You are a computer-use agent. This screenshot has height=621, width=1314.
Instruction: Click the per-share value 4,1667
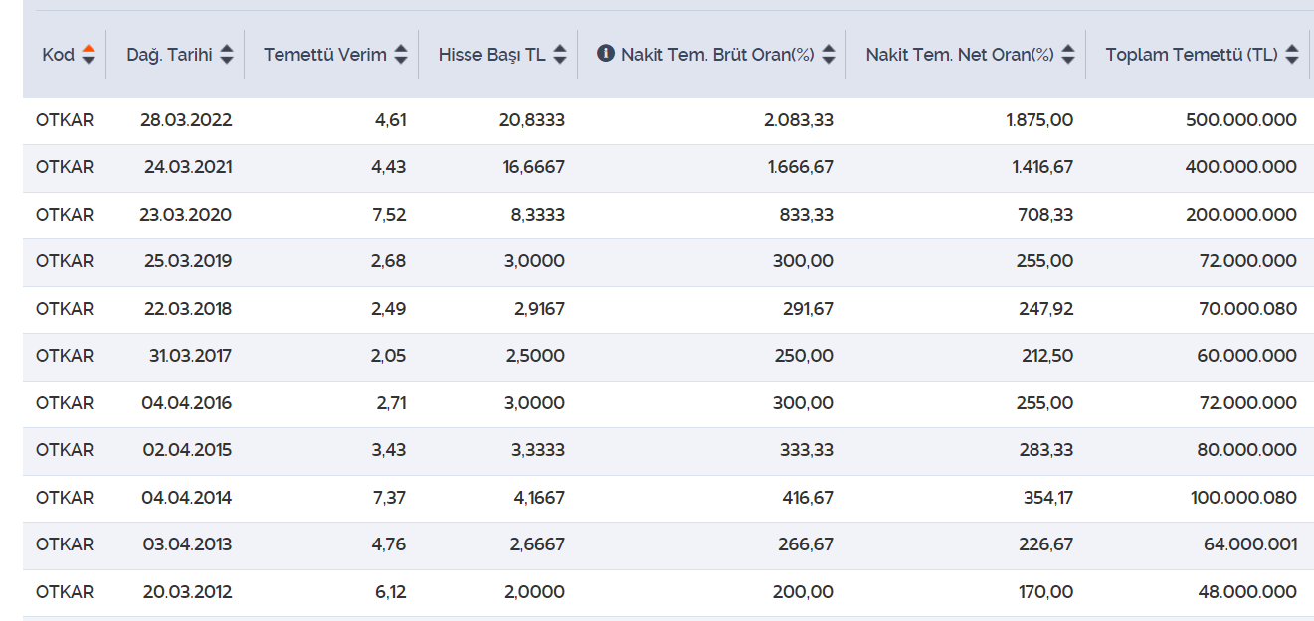click(x=539, y=498)
